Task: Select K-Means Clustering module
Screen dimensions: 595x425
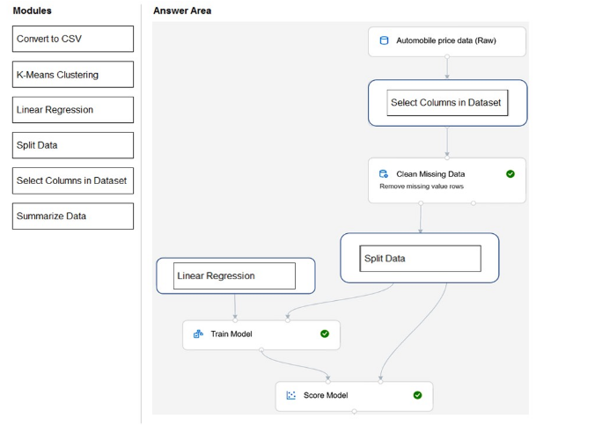Action: coord(73,75)
